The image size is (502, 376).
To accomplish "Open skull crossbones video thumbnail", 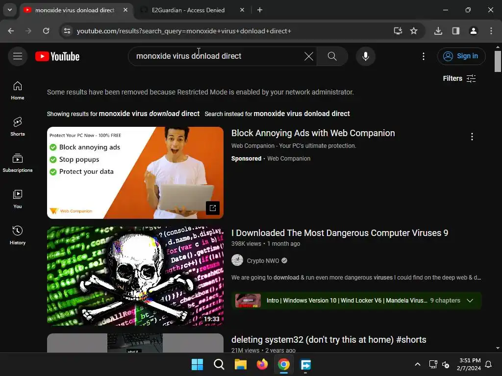I will pyautogui.click(x=135, y=276).
